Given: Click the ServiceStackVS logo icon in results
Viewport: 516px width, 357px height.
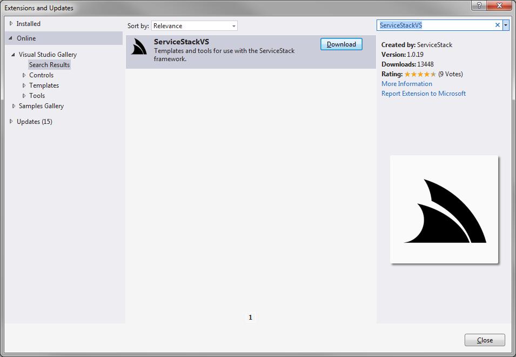Looking at the screenshot, I should [x=139, y=47].
